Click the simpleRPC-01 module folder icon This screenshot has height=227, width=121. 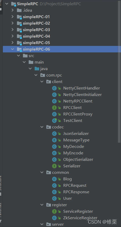pos(19,17)
